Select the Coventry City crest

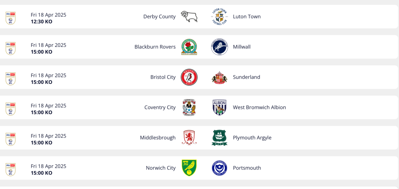(189, 107)
